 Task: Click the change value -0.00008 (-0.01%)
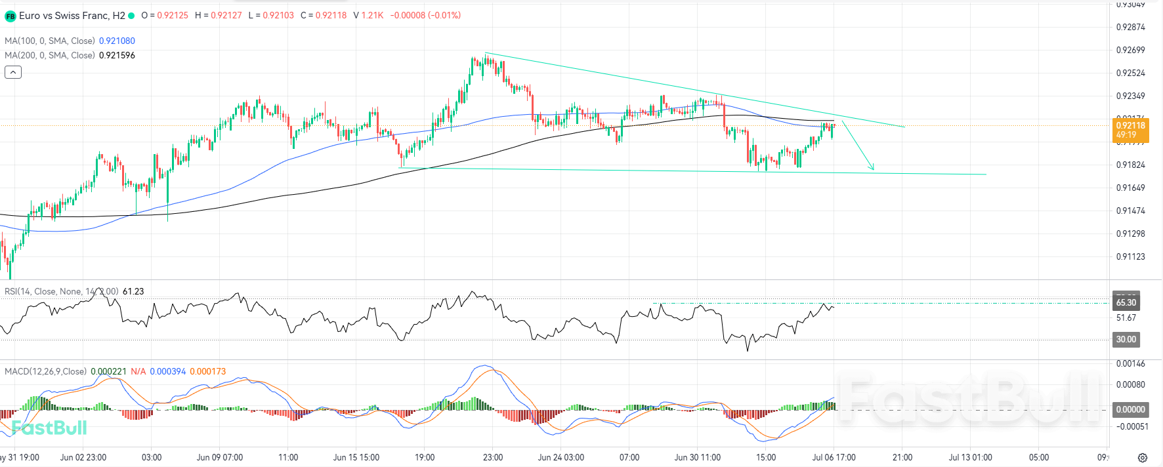[425, 15]
